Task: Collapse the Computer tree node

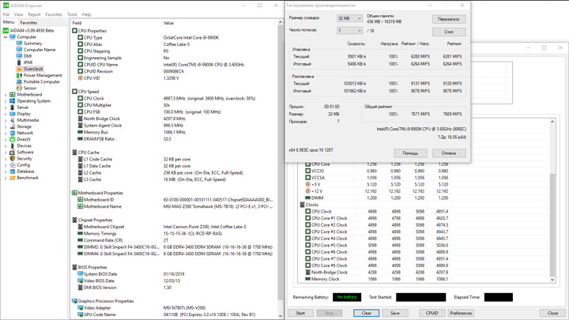Action: 6,37
